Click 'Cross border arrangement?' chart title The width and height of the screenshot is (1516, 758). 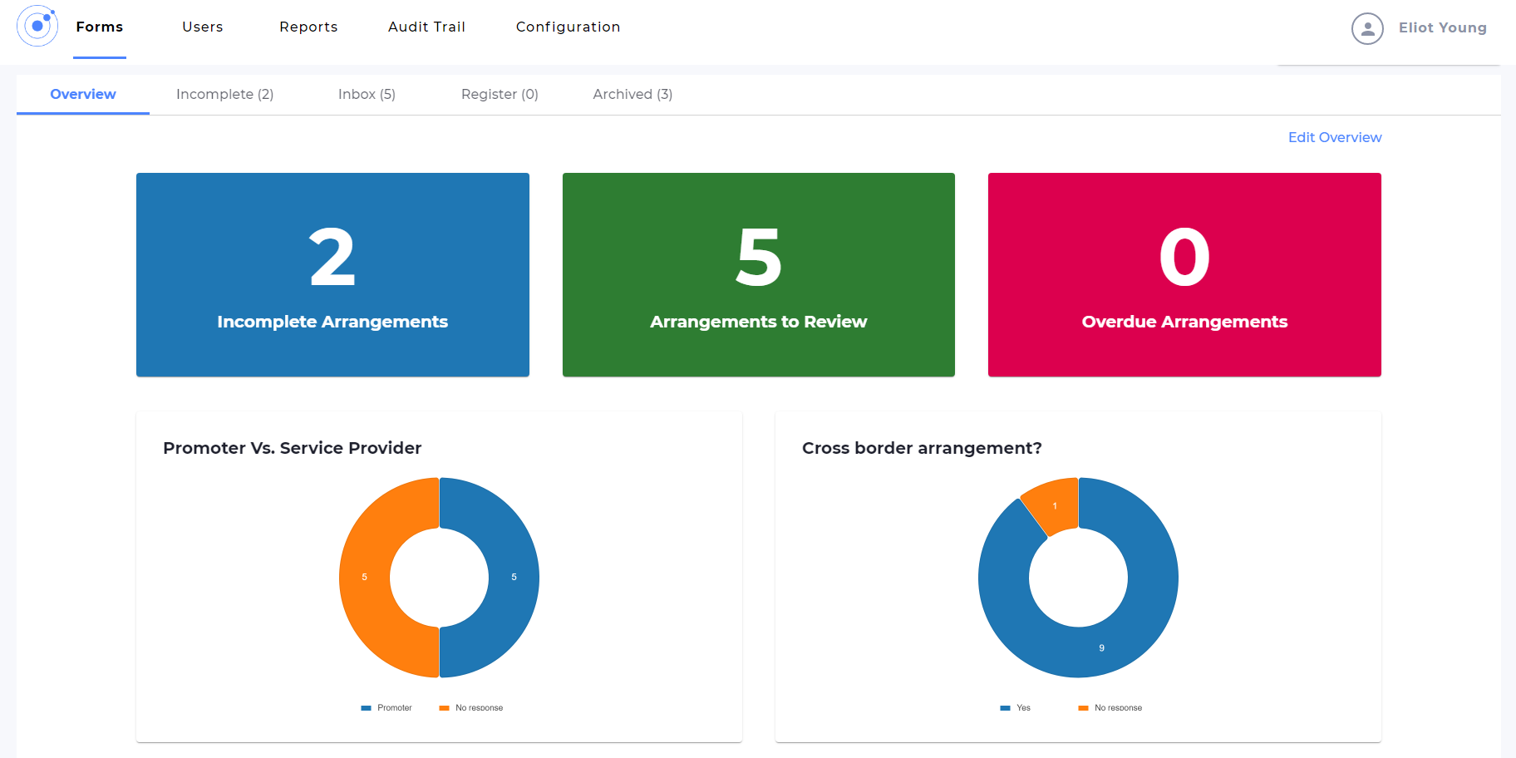coord(922,448)
